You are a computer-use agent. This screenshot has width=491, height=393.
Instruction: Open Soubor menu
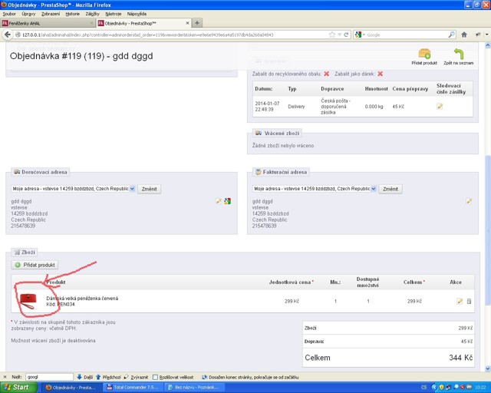(x=9, y=14)
